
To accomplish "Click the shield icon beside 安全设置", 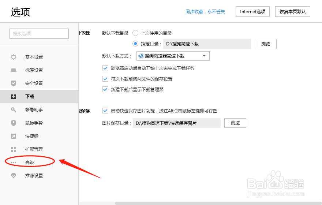I will [x=14, y=83].
